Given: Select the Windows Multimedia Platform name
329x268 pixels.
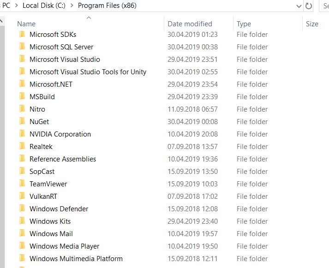Looking at the screenshot, I should [x=76, y=259].
